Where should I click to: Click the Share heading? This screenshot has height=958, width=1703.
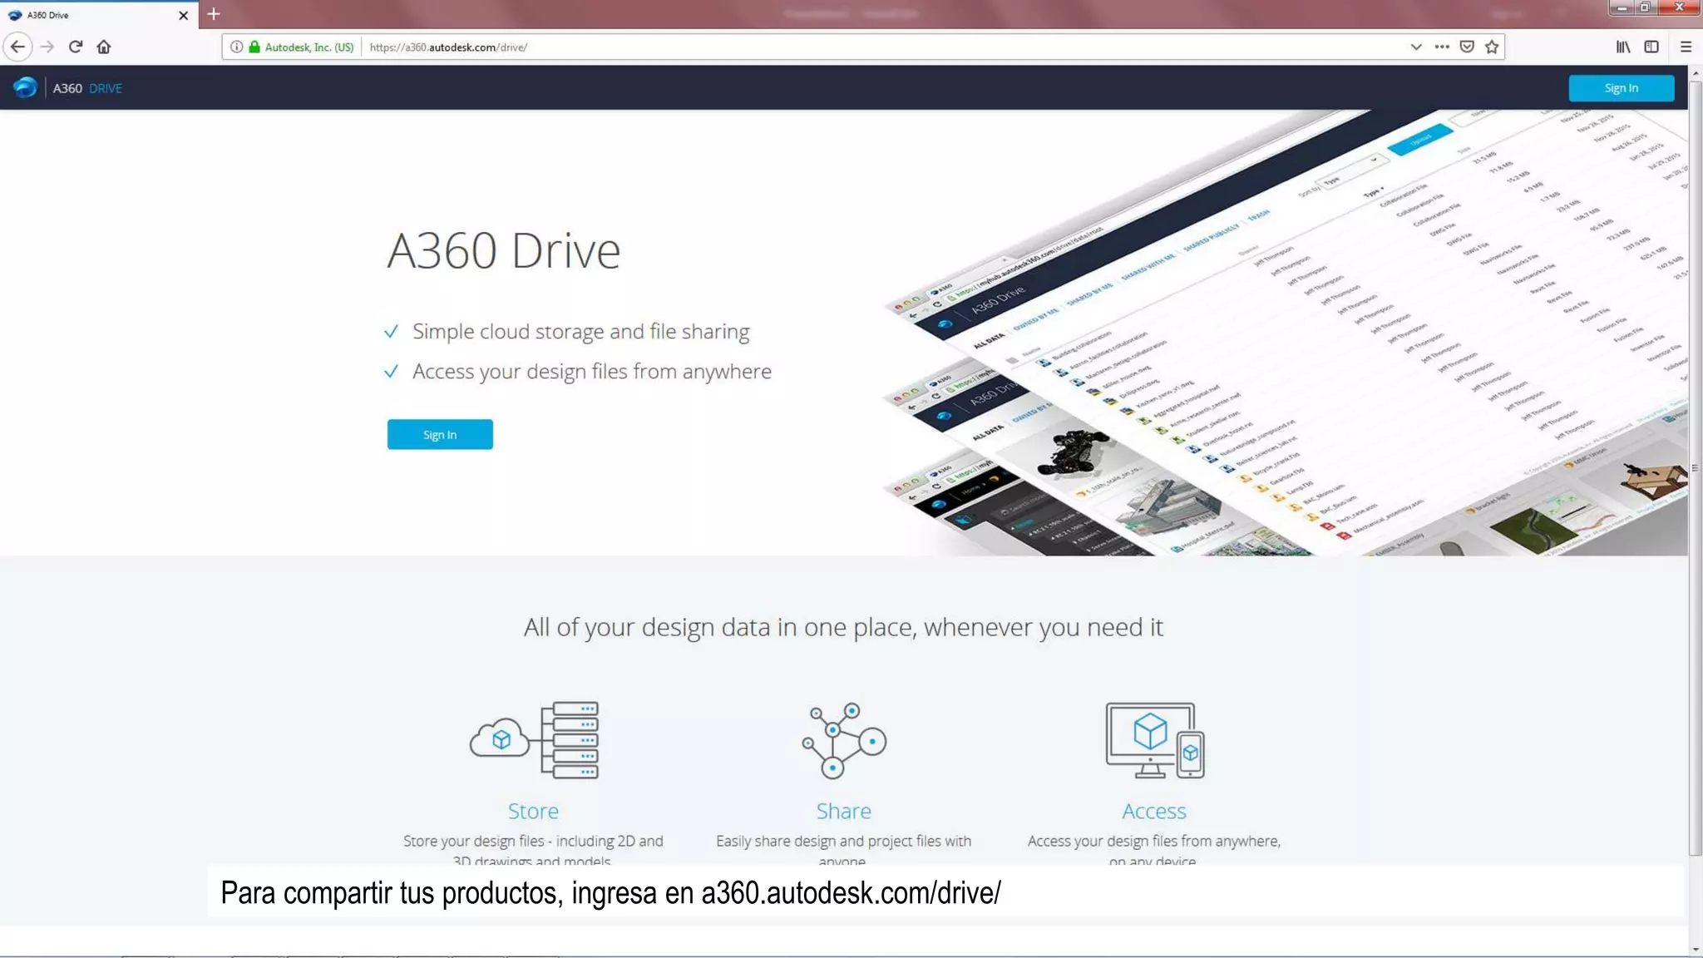[x=843, y=811]
